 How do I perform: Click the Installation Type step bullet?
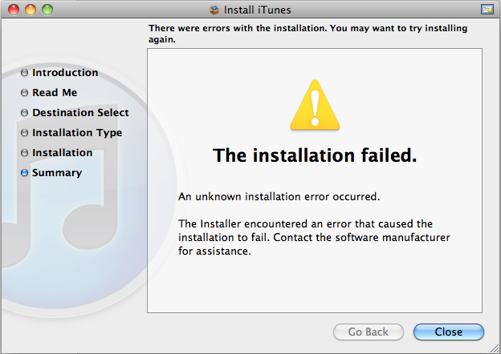[24, 133]
